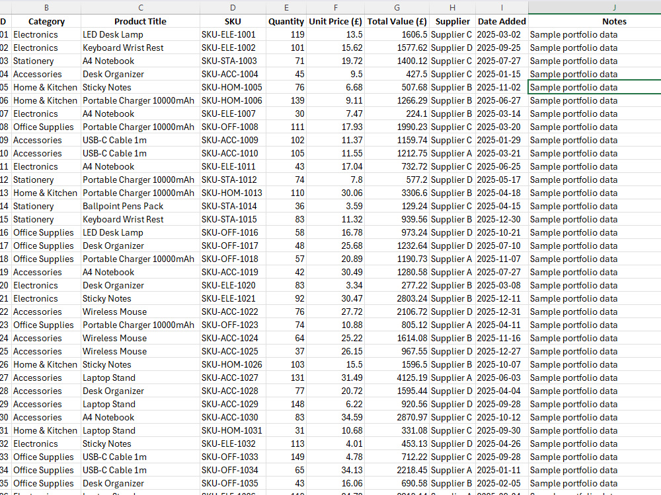Select the SKU-HOM-1031 cell

pyautogui.click(x=233, y=430)
